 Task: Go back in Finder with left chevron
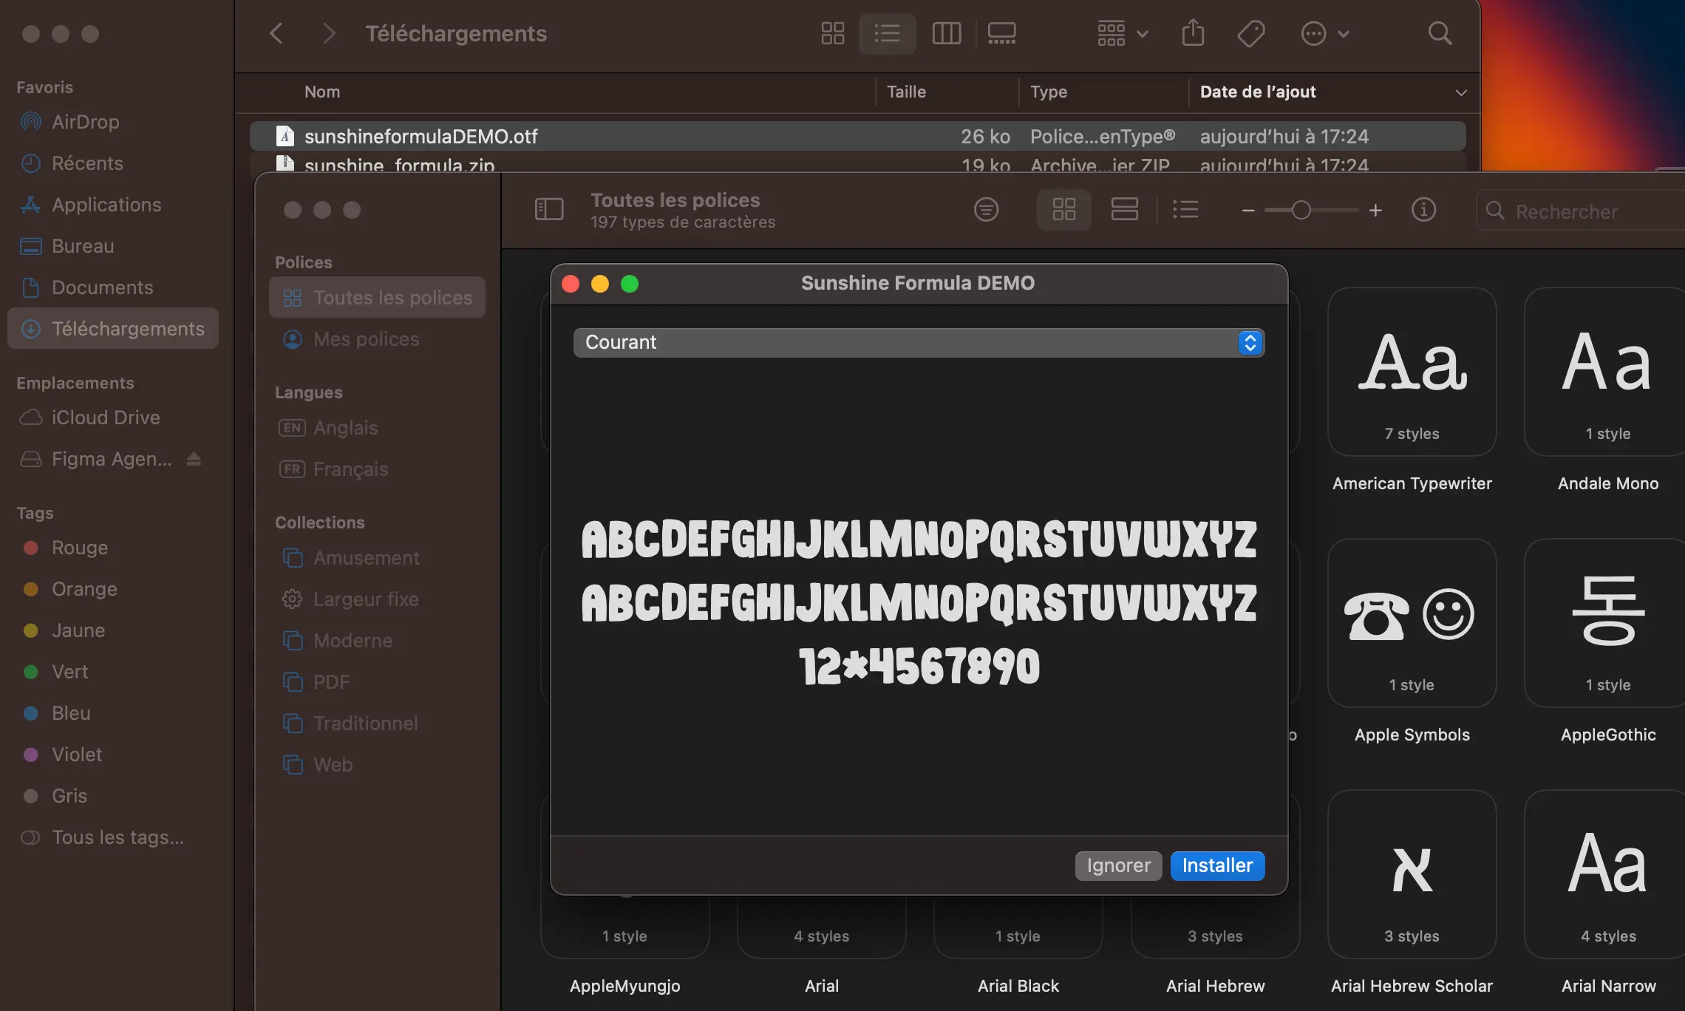click(276, 33)
